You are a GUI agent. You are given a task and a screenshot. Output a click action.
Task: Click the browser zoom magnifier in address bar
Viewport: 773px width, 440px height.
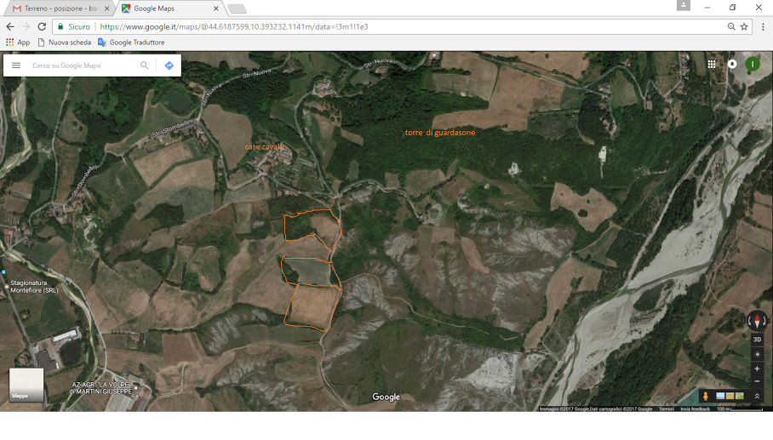tap(731, 26)
